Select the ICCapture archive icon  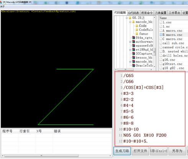pos(133,54)
